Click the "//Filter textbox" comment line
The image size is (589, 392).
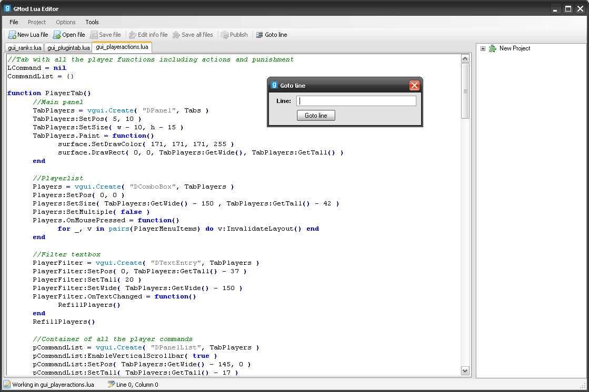click(x=66, y=254)
